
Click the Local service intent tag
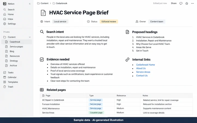click(60, 22)
